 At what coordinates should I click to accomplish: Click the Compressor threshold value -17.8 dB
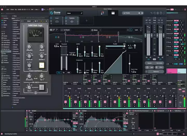(72, 55)
